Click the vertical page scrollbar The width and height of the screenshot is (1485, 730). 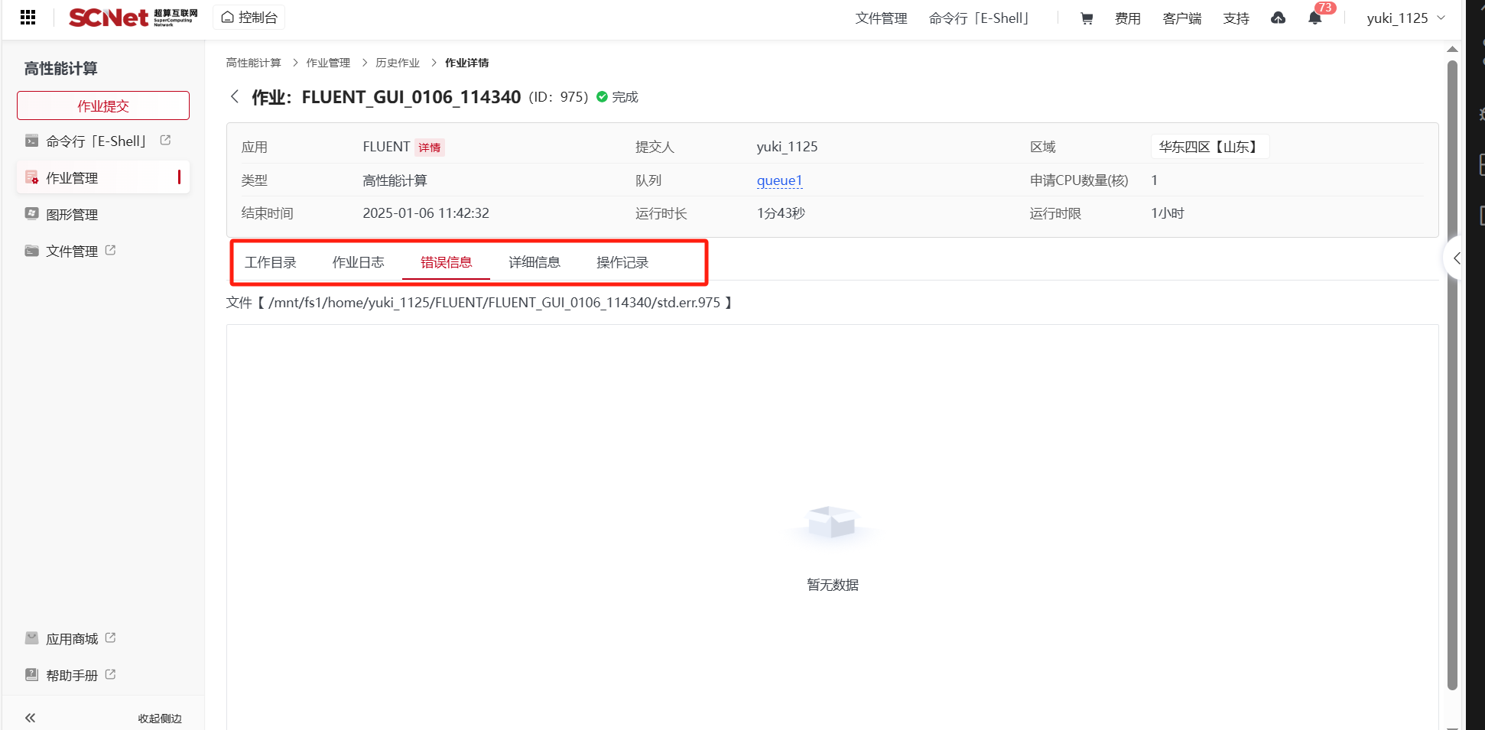coord(1451,375)
